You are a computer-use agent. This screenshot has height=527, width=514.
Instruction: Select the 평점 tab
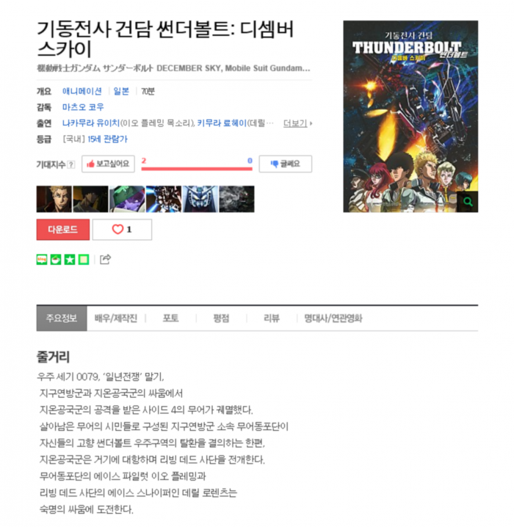(x=221, y=319)
